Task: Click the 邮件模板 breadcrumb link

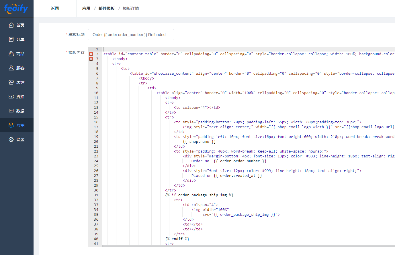Action: (107, 9)
